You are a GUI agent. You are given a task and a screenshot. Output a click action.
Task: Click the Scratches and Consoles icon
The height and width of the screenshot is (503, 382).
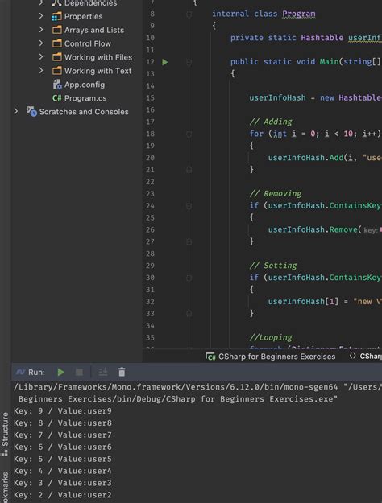[31, 112]
